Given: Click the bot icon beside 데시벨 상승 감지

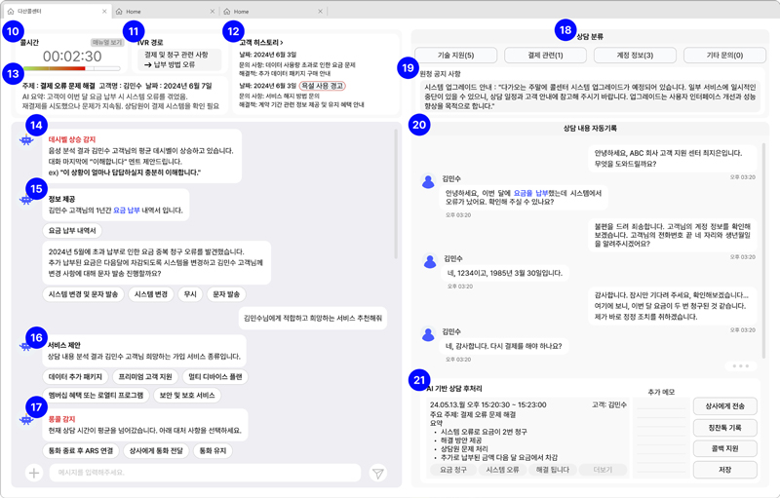Looking at the screenshot, I should tap(28, 140).
